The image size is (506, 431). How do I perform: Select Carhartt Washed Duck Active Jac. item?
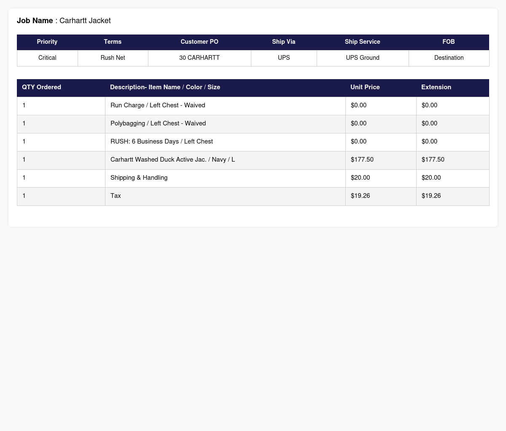172,160
